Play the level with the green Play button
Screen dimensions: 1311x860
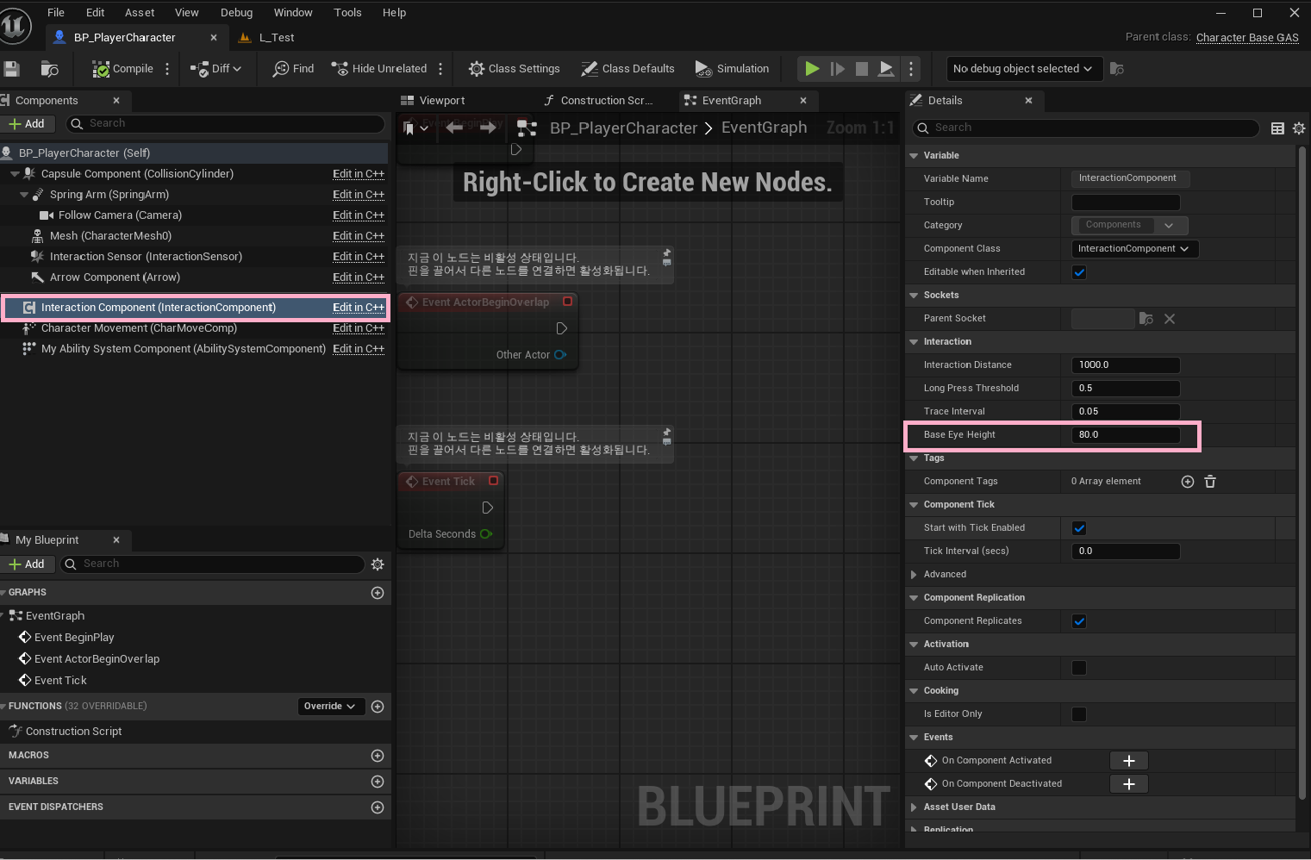coord(812,69)
